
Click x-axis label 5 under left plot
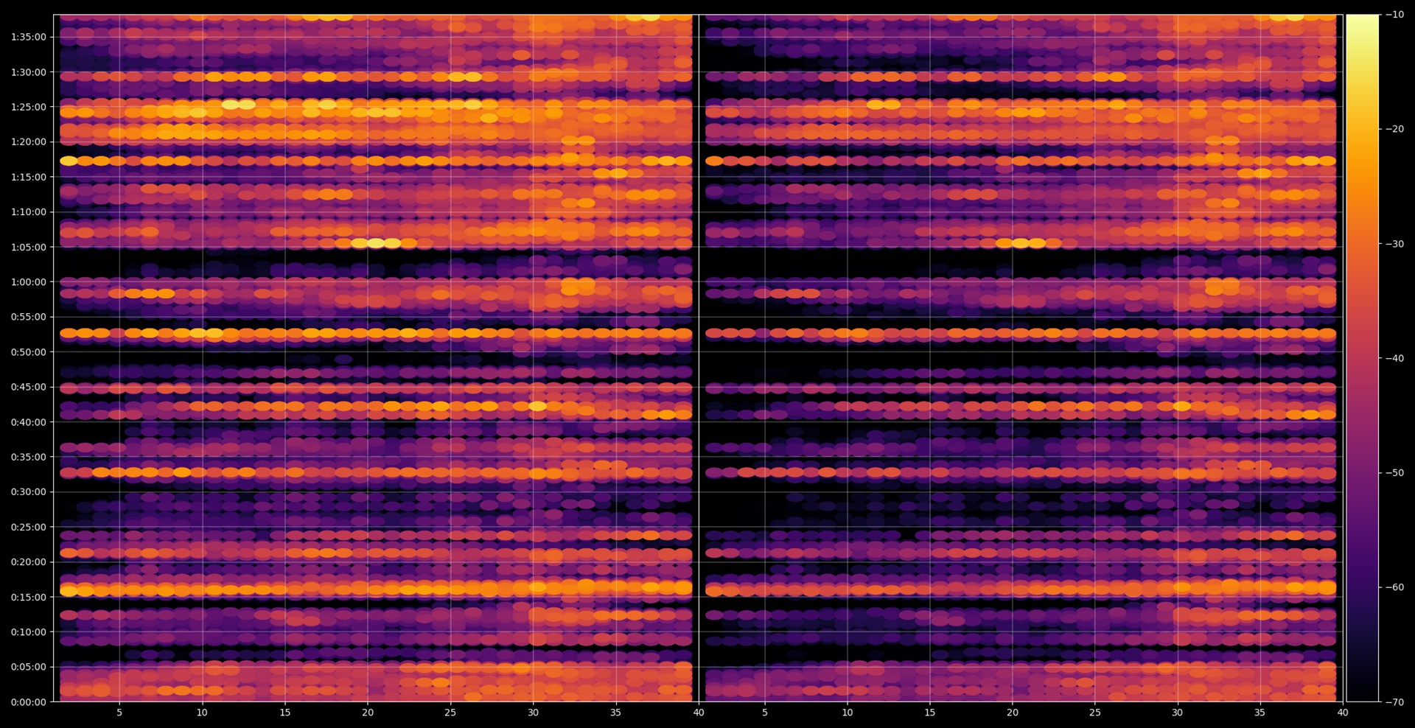[x=119, y=713]
